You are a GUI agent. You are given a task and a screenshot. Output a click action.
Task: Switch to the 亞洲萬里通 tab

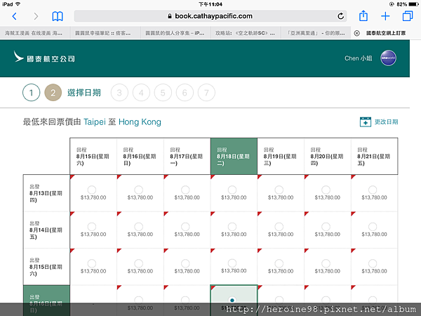[316, 33]
